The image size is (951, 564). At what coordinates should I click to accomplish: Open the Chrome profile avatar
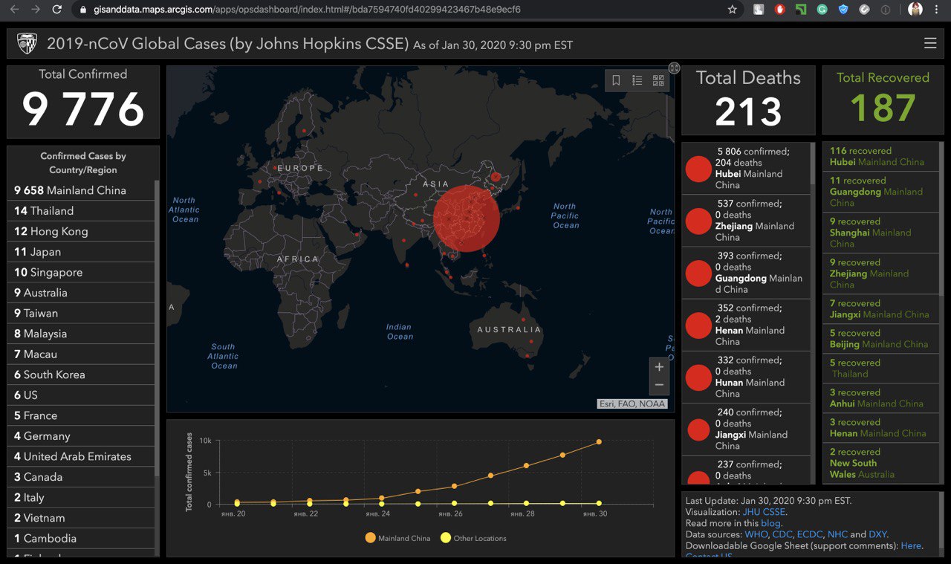click(915, 10)
